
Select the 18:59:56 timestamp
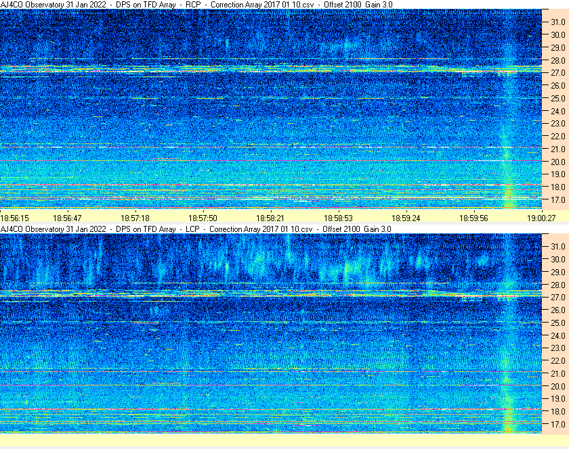click(x=473, y=218)
